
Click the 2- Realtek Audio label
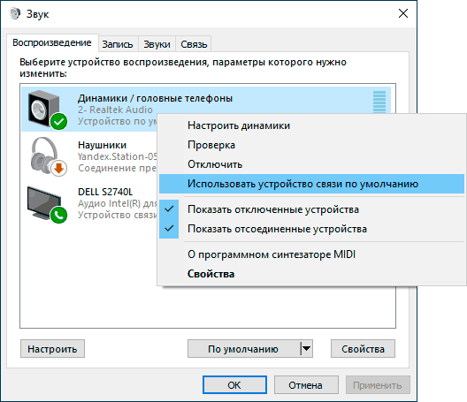coord(115,110)
